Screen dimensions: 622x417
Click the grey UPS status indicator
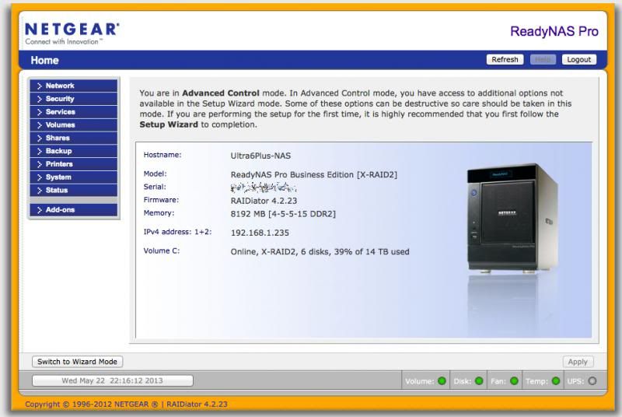pos(592,381)
